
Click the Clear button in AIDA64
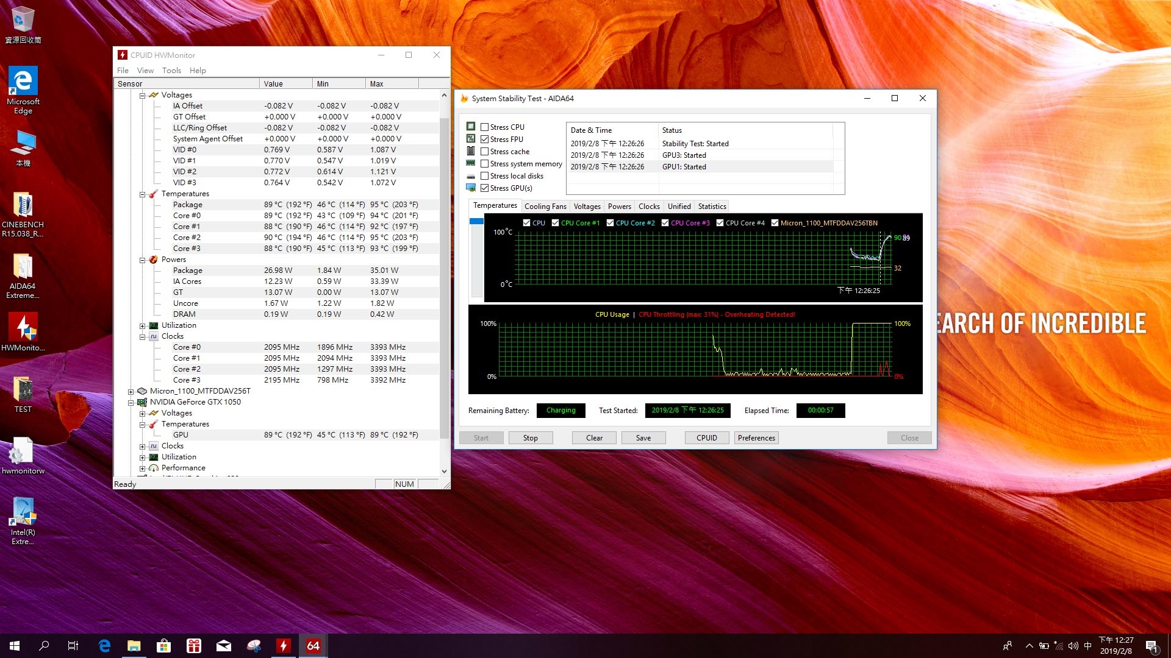click(594, 438)
